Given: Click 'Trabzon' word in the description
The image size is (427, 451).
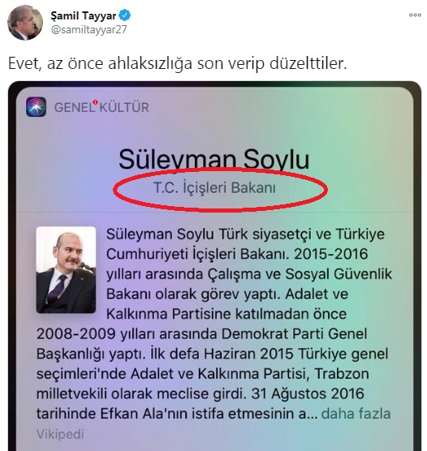Looking at the screenshot, I should click(x=342, y=374).
